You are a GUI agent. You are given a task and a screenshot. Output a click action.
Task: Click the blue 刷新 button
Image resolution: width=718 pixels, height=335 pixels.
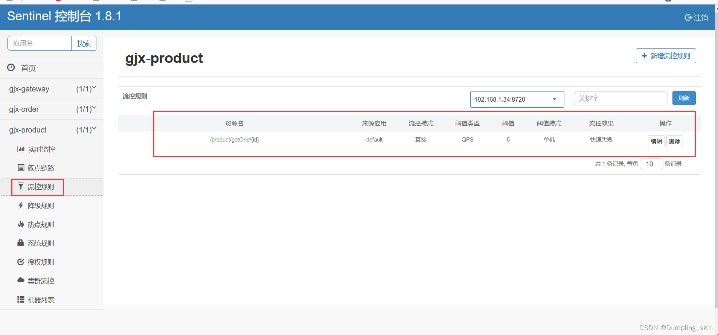(x=684, y=98)
